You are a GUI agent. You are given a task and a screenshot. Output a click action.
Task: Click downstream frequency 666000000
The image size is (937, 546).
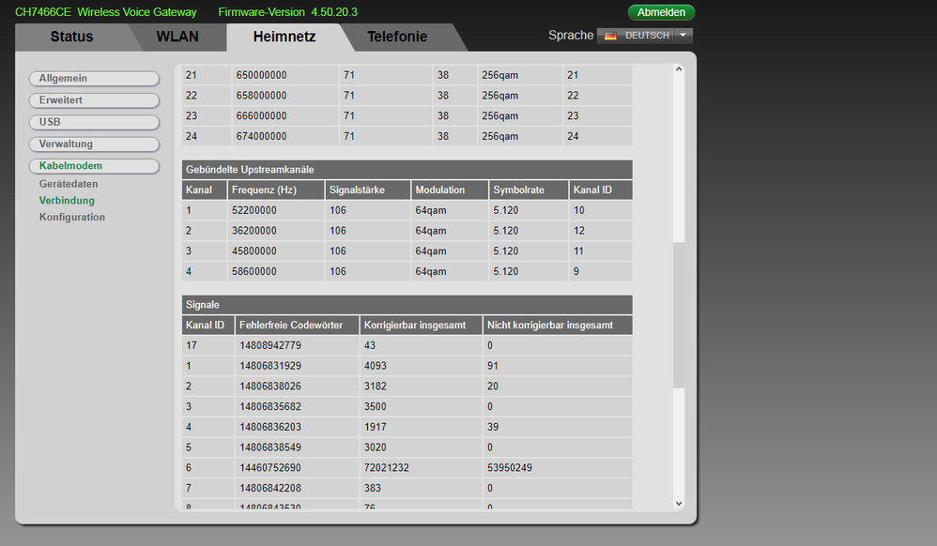261,116
